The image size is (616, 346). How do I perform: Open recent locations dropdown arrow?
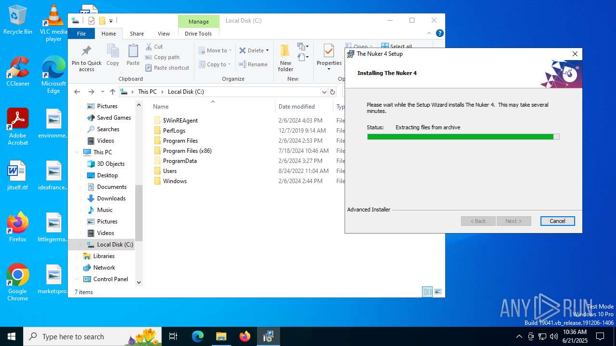103,92
